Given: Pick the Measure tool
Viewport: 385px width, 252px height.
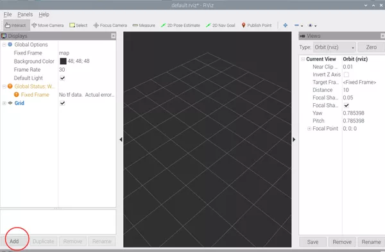Looking at the screenshot, I should coord(144,25).
